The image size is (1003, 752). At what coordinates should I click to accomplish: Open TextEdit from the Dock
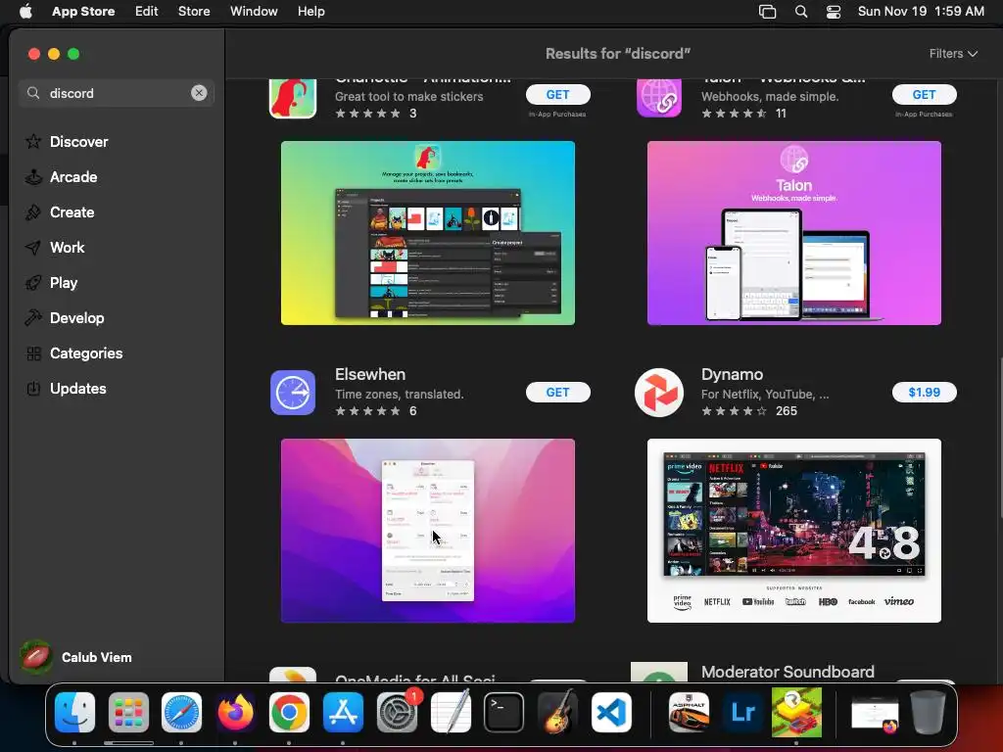tap(451, 713)
